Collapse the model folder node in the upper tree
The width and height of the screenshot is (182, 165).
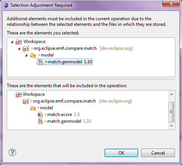(26, 55)
